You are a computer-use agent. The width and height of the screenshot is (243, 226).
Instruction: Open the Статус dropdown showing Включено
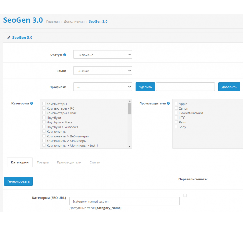(x=103, y=55)
